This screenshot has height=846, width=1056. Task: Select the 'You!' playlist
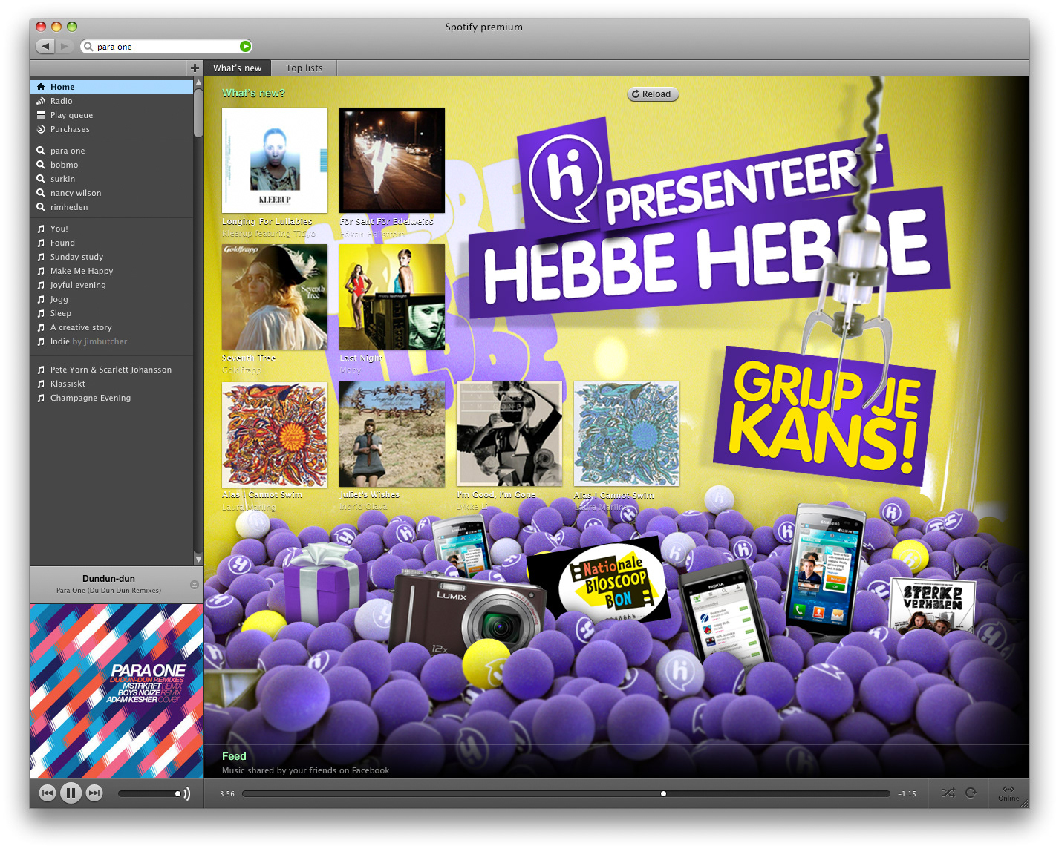[111, 229]
